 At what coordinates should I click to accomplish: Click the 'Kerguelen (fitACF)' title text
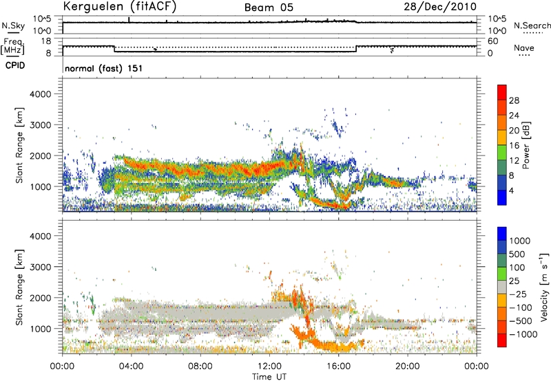(120, 6)
